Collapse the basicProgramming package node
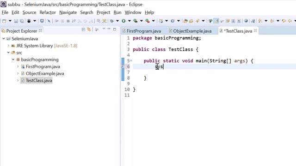 coord(13,59)
